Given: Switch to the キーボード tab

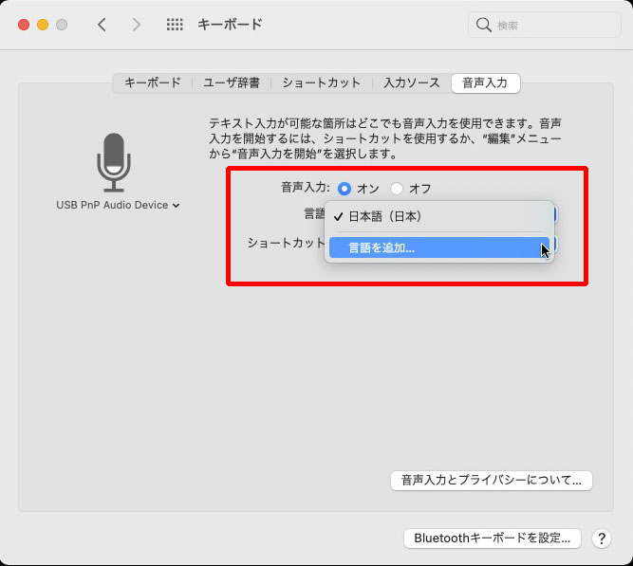Looking at the screenshot, I should point(153,82).
